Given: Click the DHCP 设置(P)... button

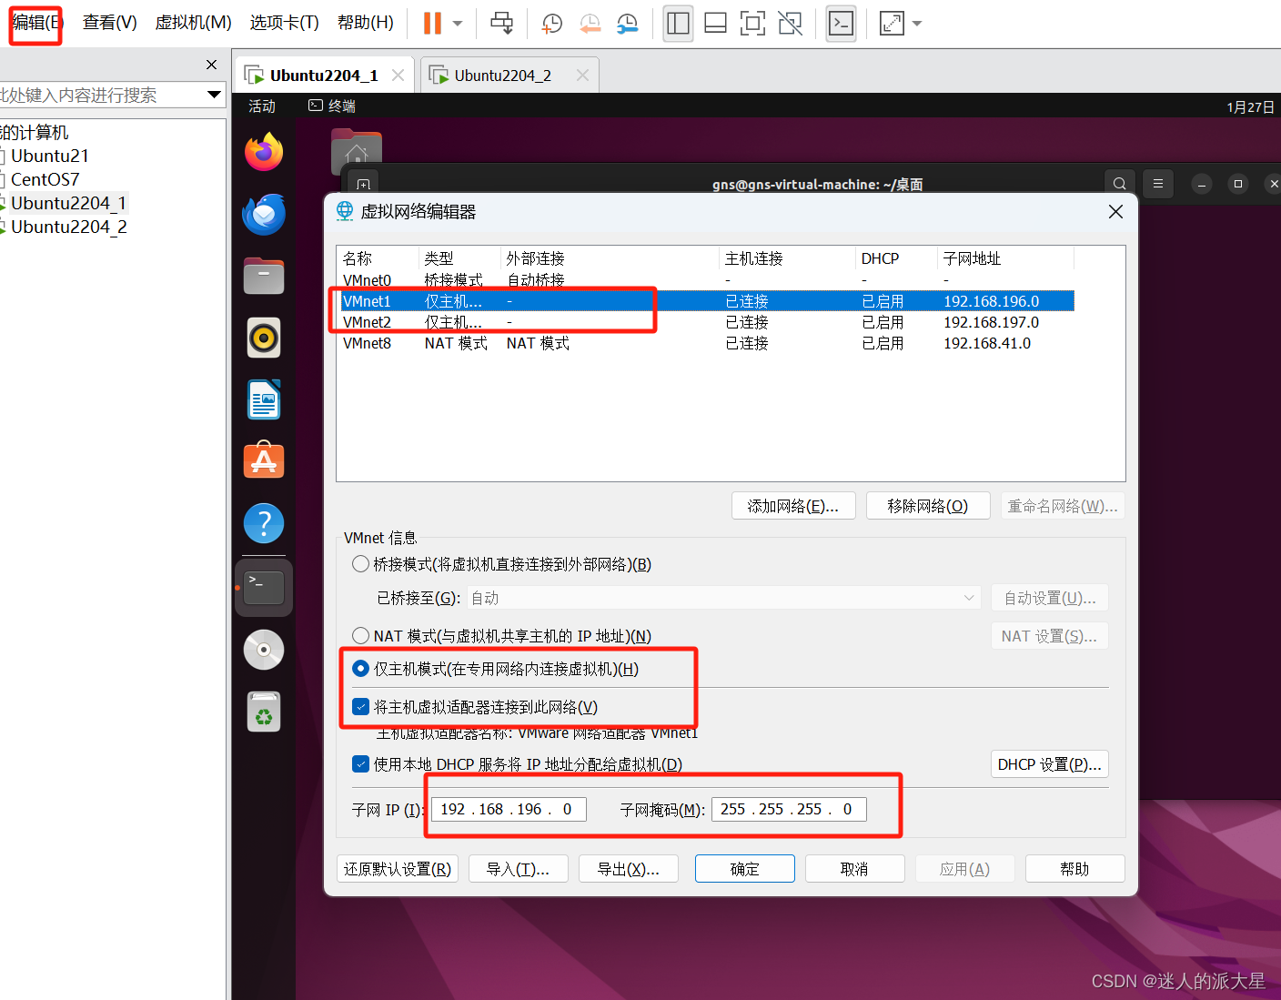Looking at the screenshot, I should (x=1049, y=764).
